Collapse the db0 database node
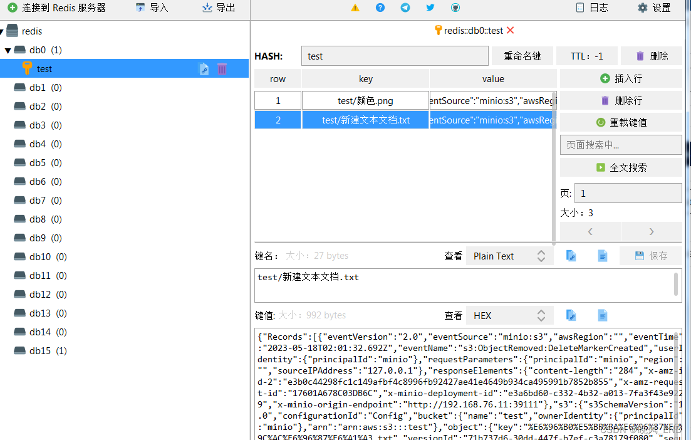 [8, 50]
